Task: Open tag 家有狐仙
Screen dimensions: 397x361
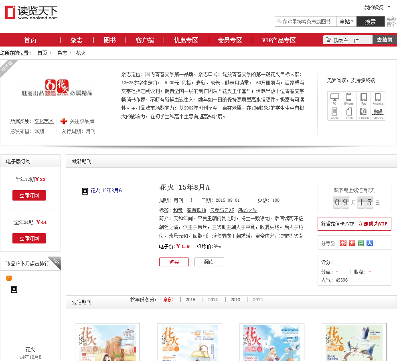Action: tap(196, 210)
